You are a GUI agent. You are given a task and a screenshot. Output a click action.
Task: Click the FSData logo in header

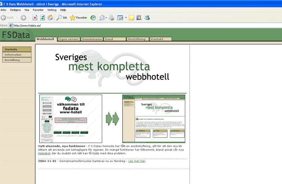pyautogui.click(x=16, y=35)
